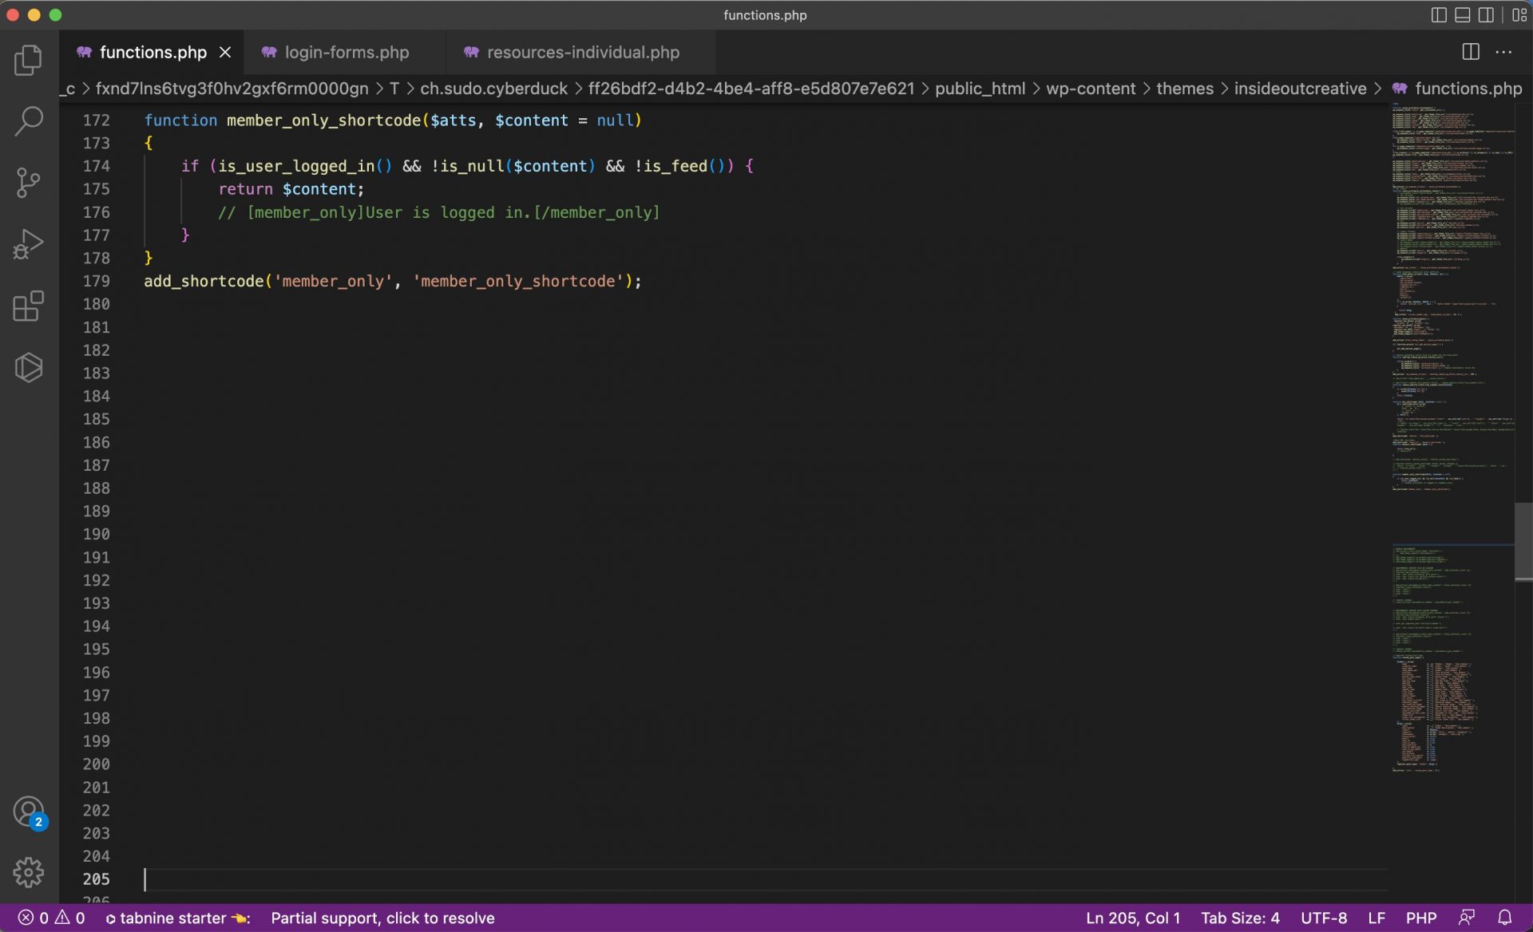Click add_shortcode on line 179

point(204,281)
